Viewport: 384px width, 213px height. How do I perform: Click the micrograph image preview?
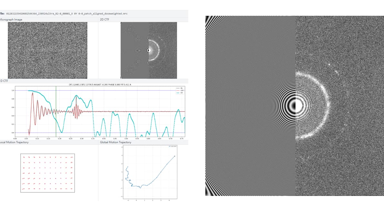click(47, 50)
